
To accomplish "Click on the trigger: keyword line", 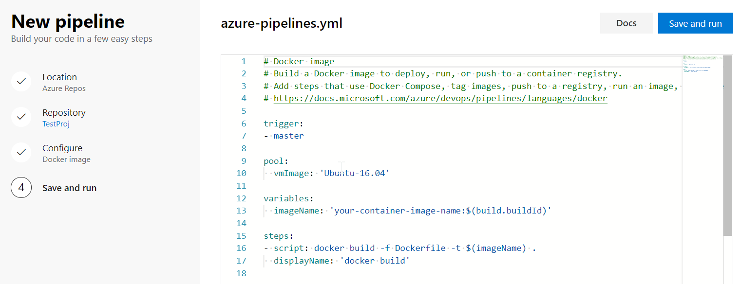I will coord(283,124).
